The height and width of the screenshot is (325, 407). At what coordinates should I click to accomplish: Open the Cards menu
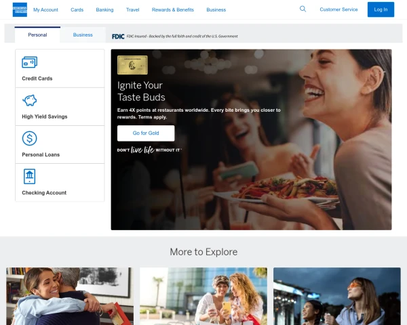coord(77,10)
